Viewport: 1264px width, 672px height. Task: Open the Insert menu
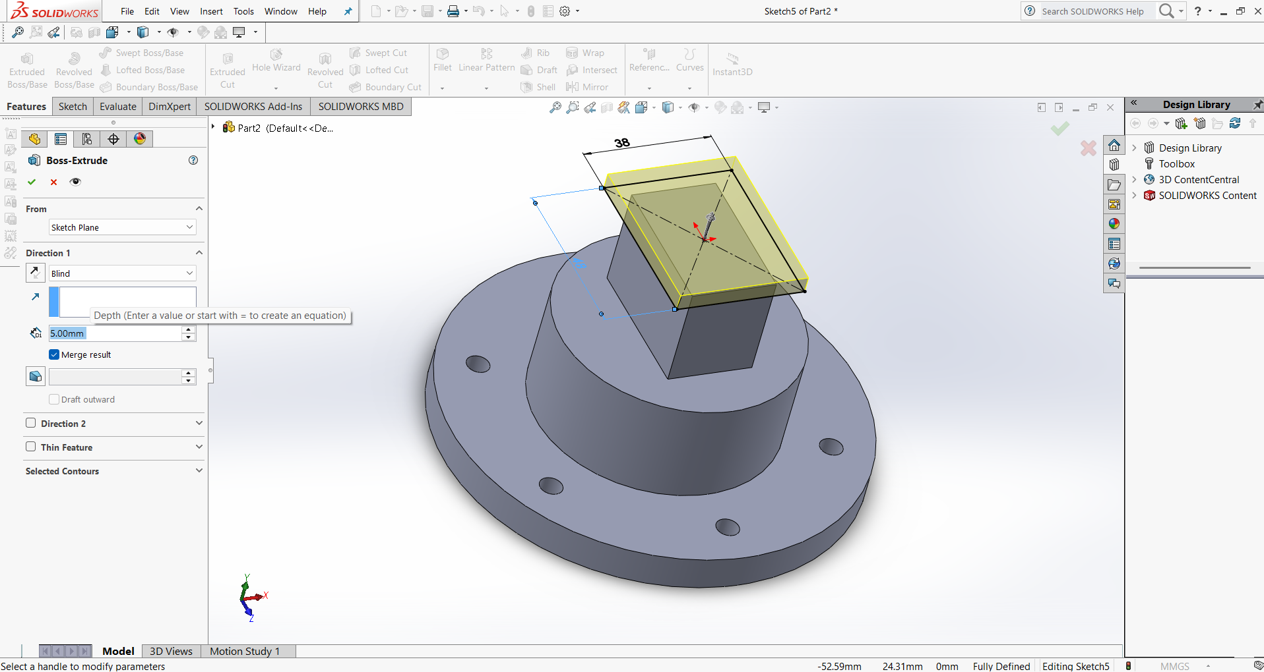tap(211, 11)
